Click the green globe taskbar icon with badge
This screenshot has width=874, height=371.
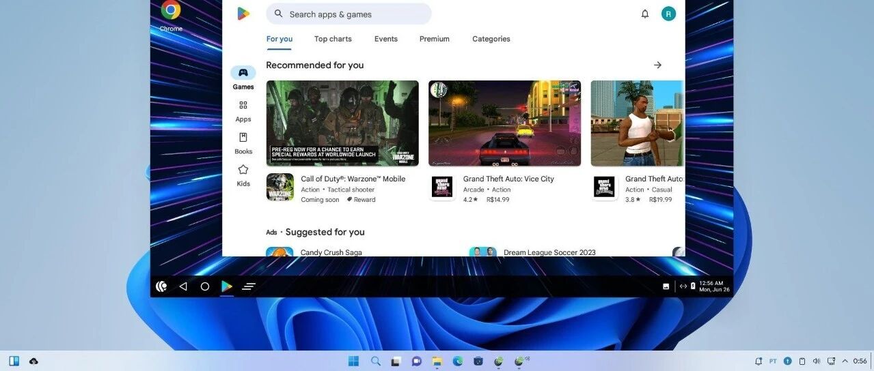(521, 361)
